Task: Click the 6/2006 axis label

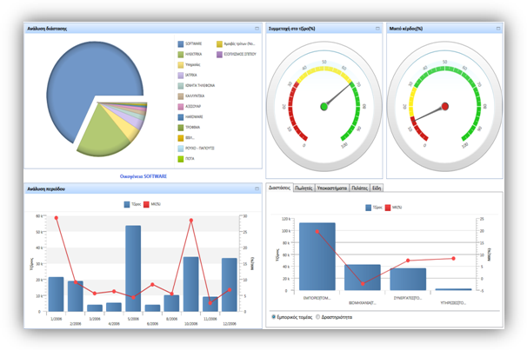Action: (x=152, y=324)
